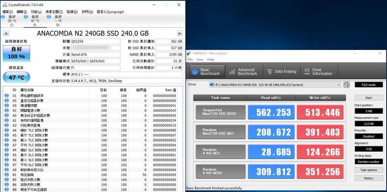Click status circle for attribute A0 row
Screen dimensions: 387x192
6,115
